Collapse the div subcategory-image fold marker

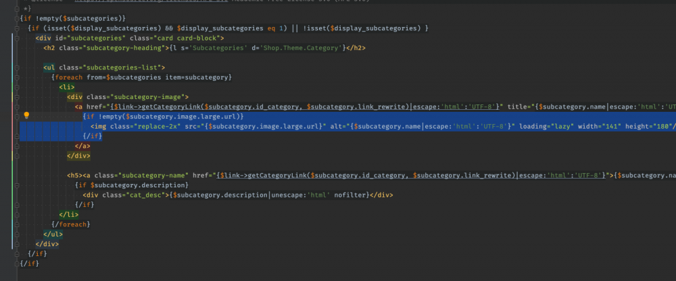16,97
